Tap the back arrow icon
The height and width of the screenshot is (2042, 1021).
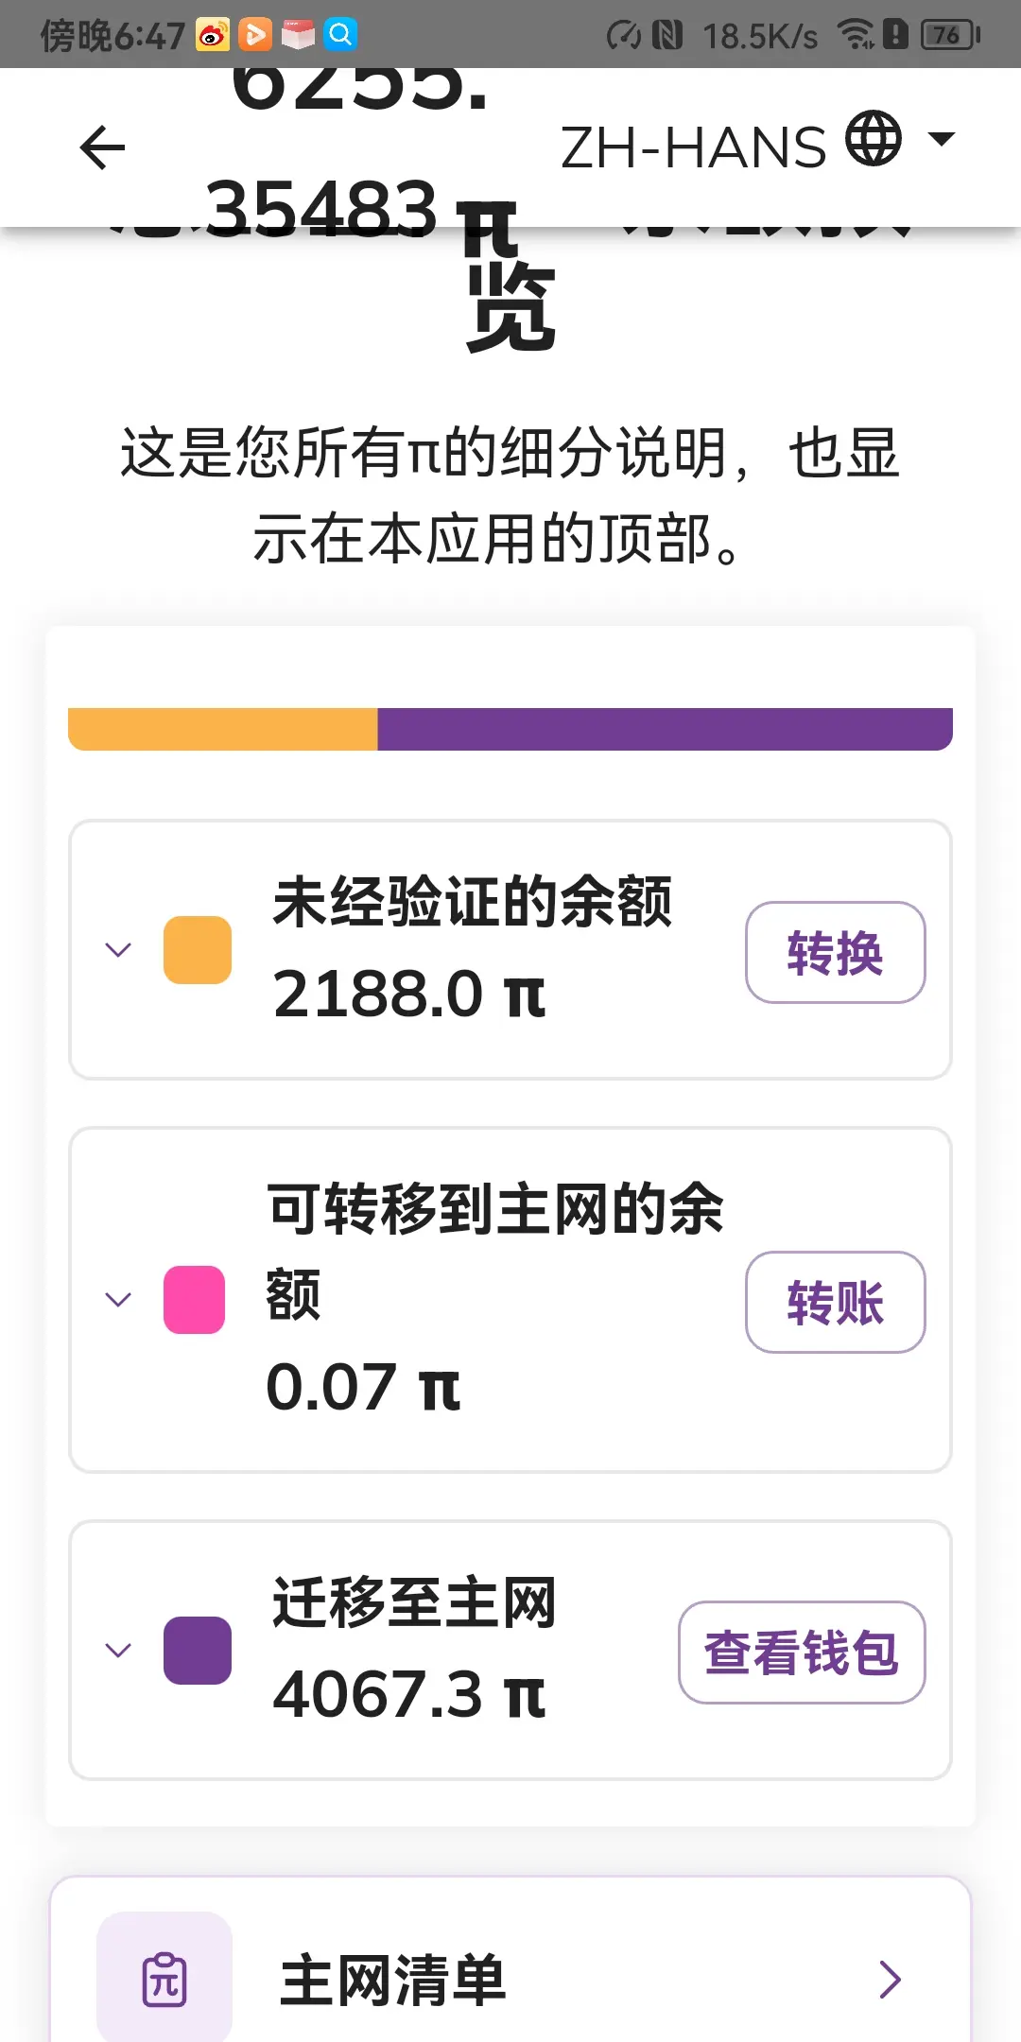[x=102, y=147]
